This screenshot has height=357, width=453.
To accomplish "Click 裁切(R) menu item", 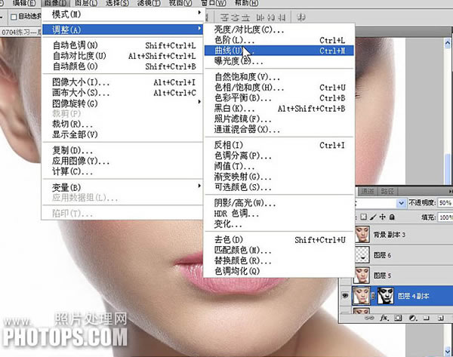I will point(122,124).
